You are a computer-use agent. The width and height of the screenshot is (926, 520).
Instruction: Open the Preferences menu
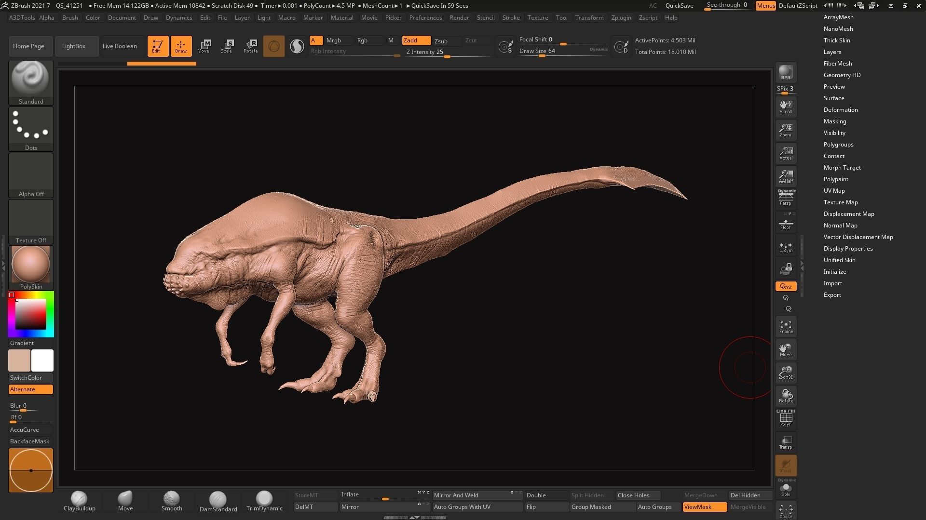425,18
